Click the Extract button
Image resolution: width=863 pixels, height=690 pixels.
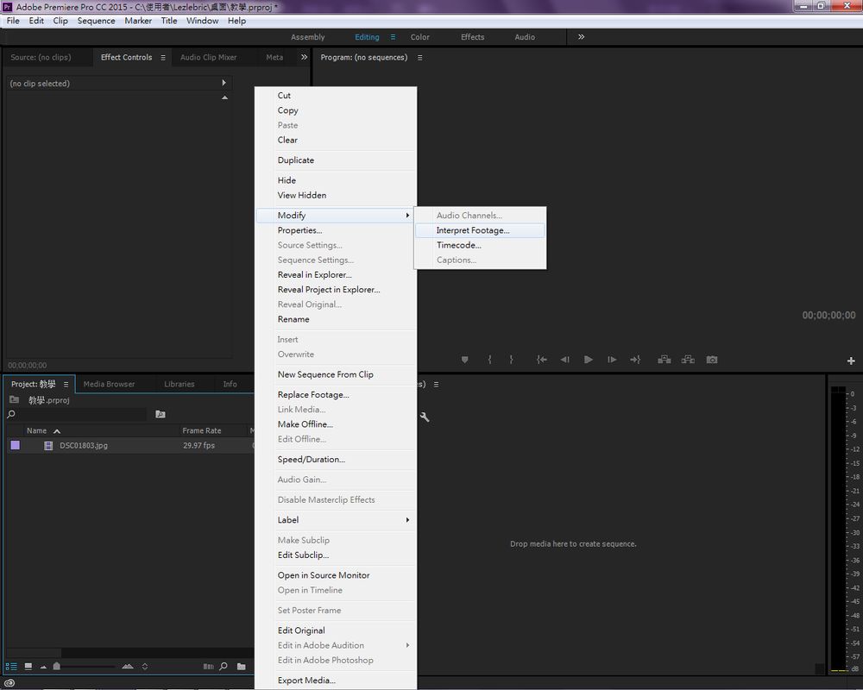(688, 360)
